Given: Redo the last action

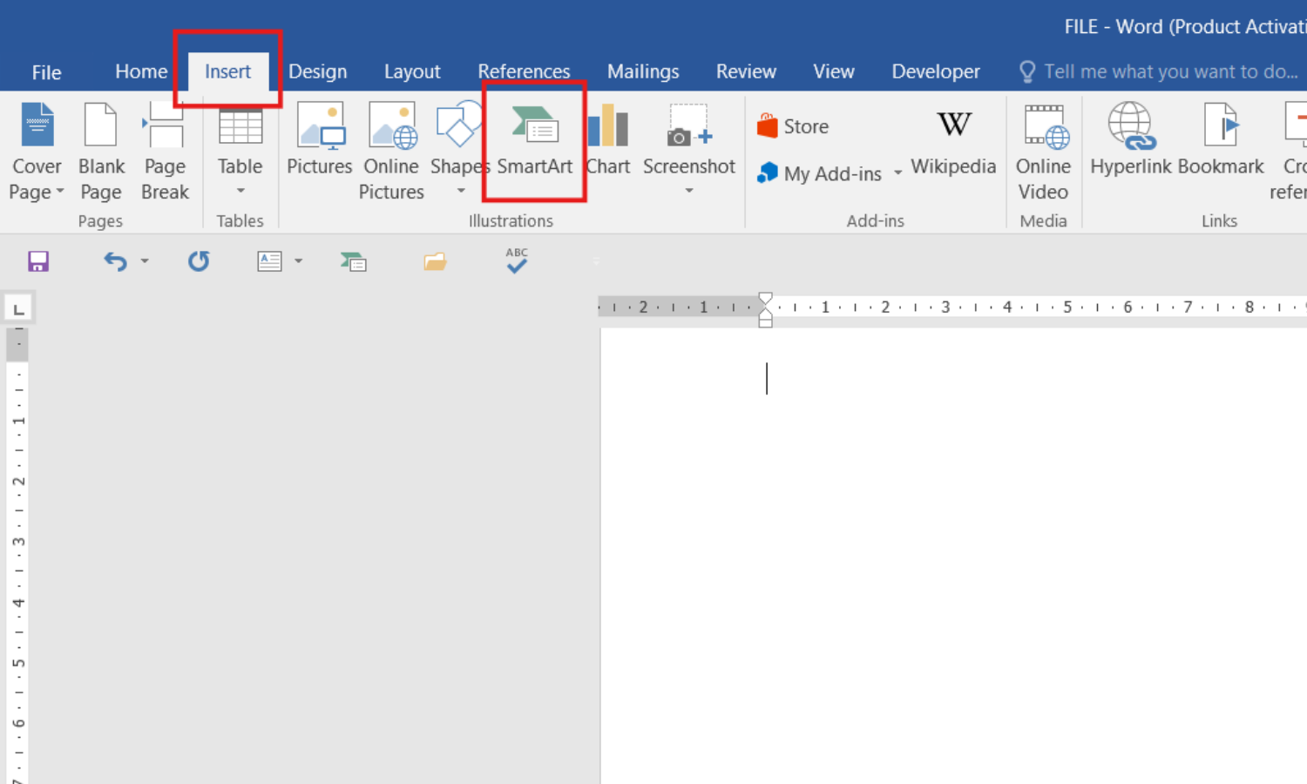Looking at the screenshot, I should [198, 261].
